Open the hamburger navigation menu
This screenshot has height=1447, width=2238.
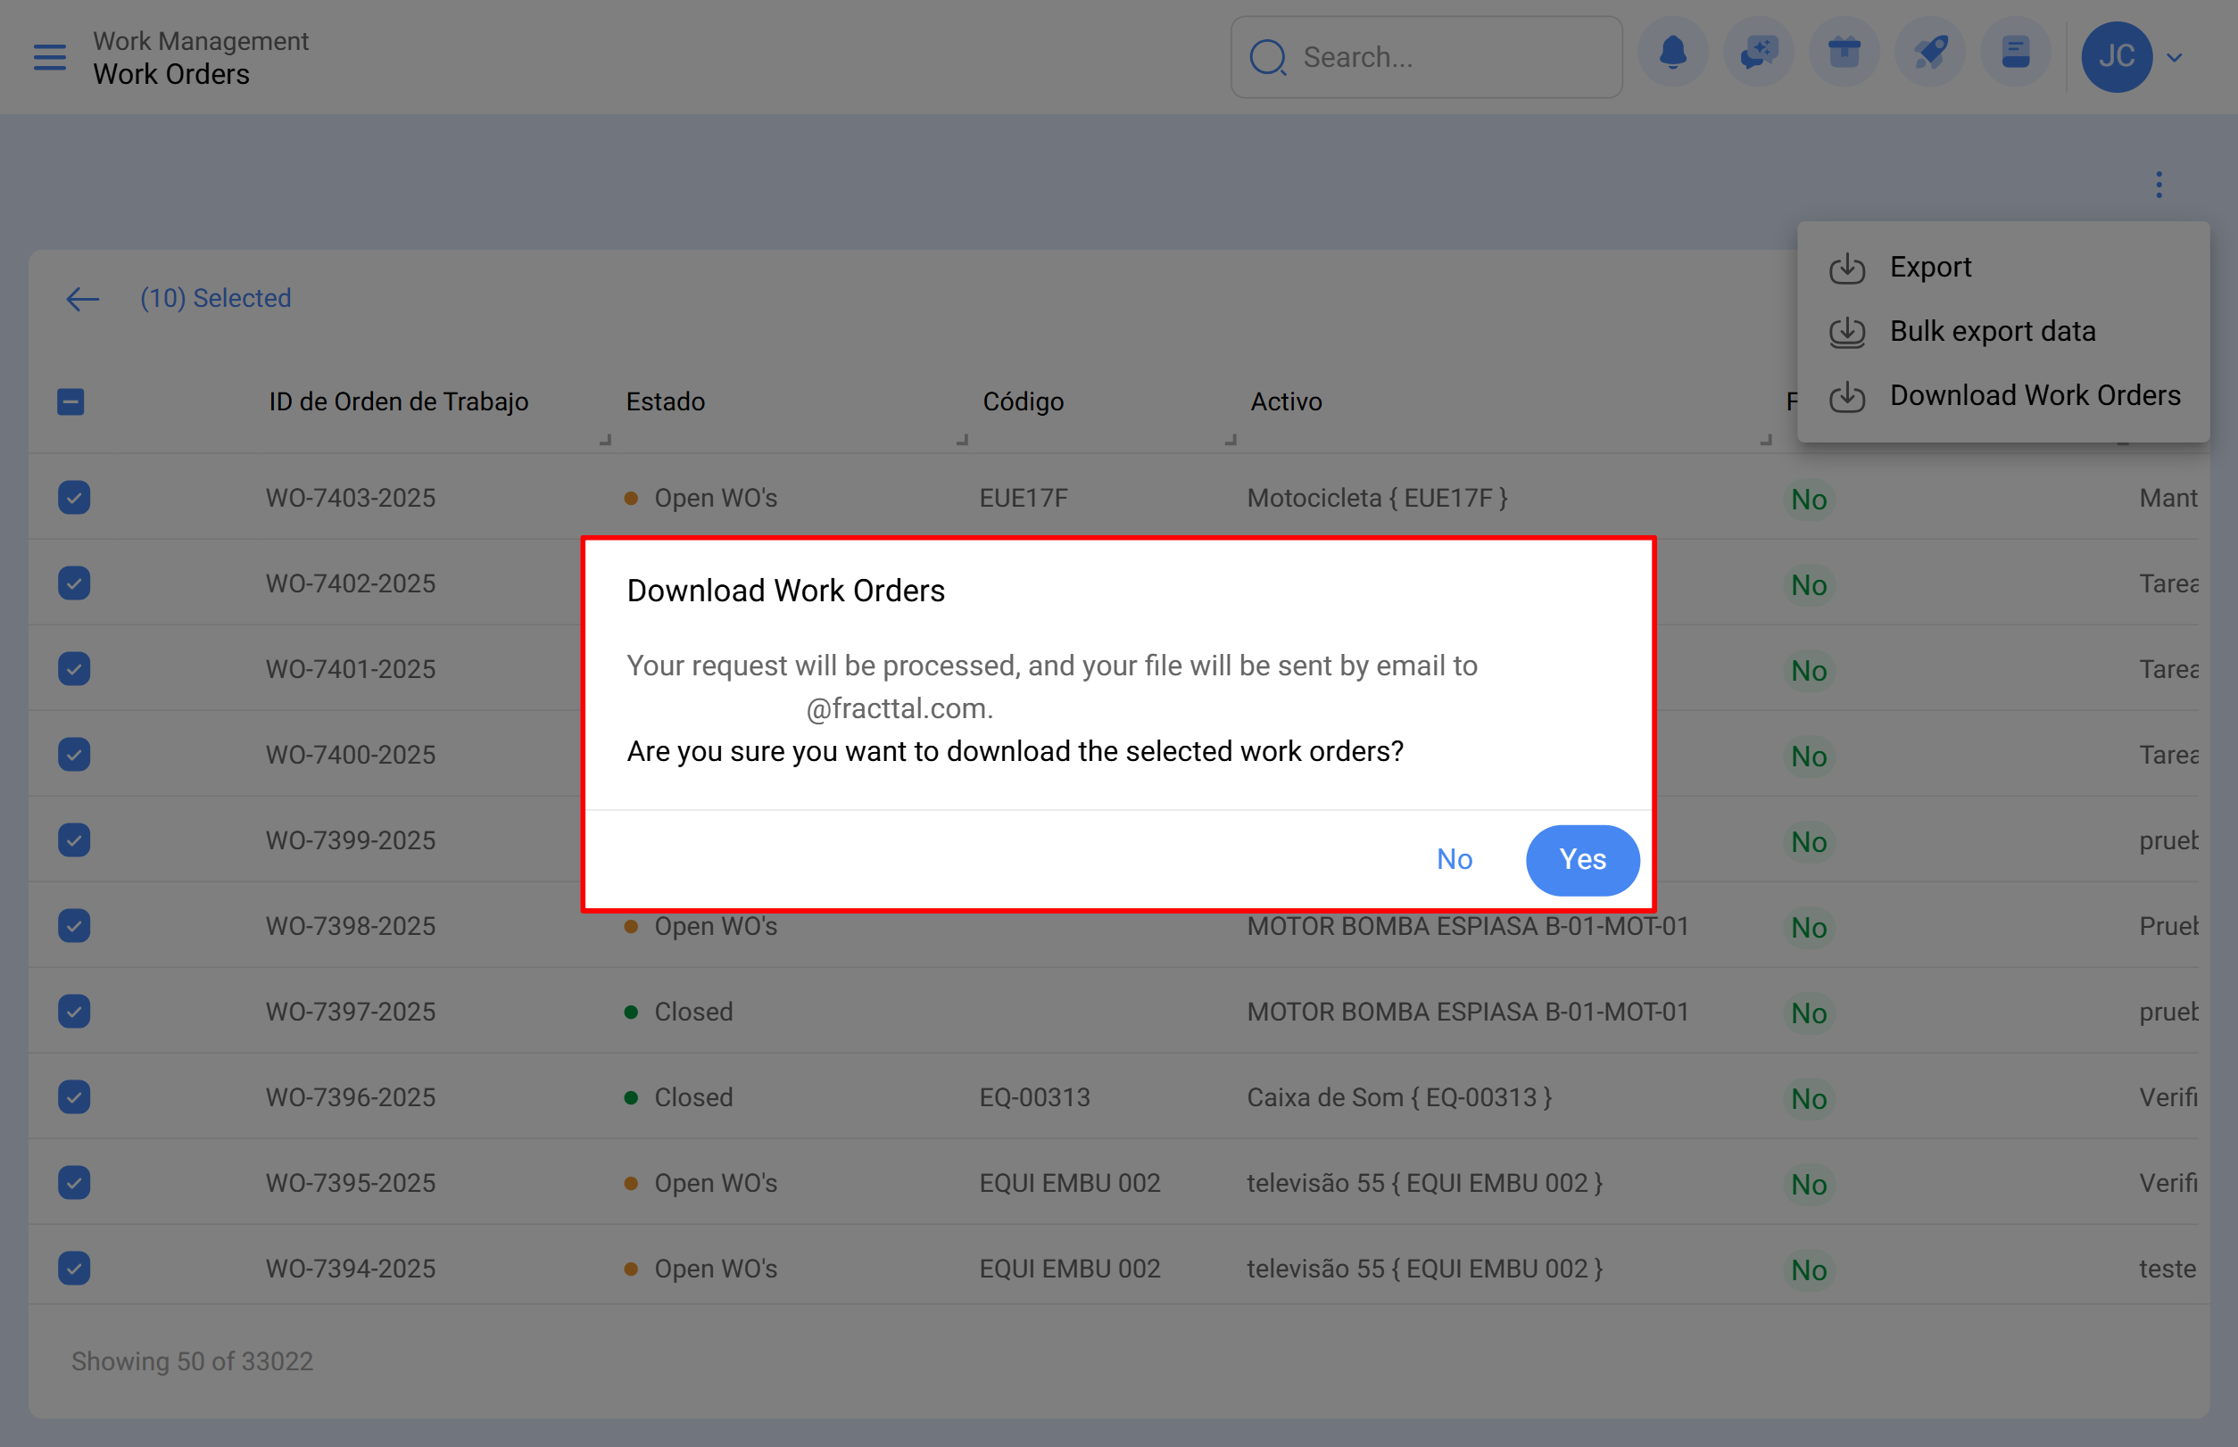[50, 57]
